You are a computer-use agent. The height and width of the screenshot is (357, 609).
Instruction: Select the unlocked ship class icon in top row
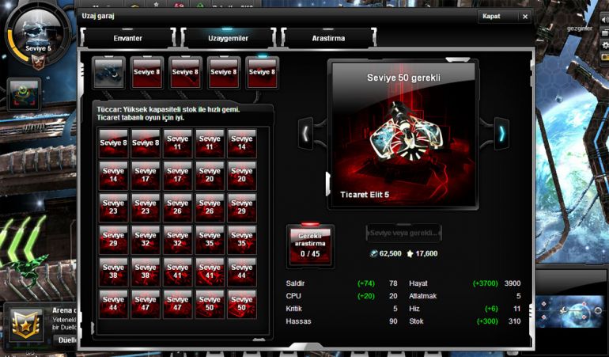coord(108,72)
